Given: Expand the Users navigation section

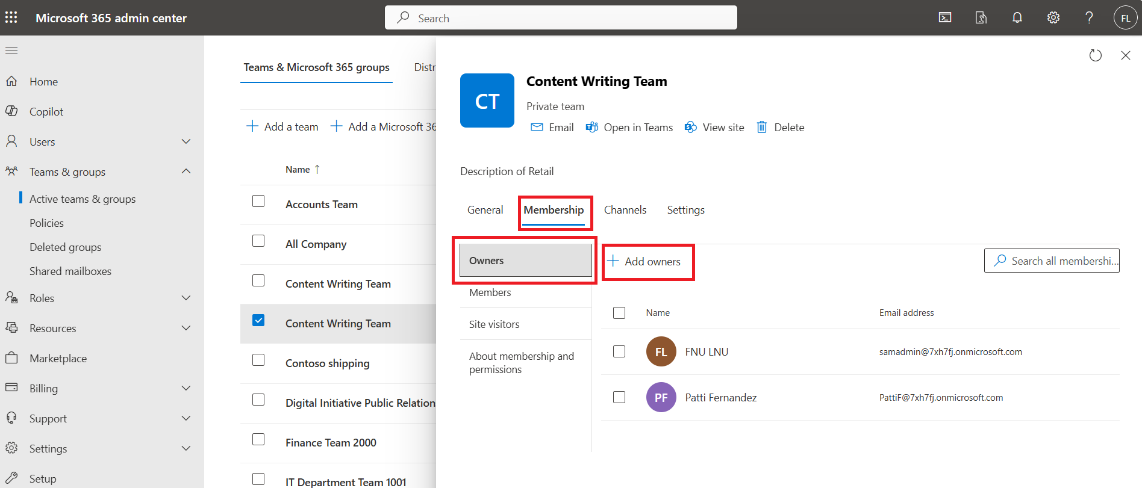Looking at the screenshot, I should [x=186, y=141].
